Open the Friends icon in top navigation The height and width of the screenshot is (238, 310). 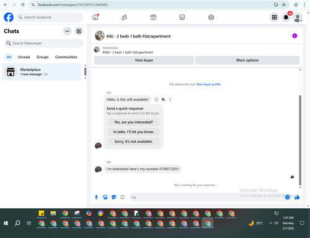pyautogui.click(x=124, y=17)
